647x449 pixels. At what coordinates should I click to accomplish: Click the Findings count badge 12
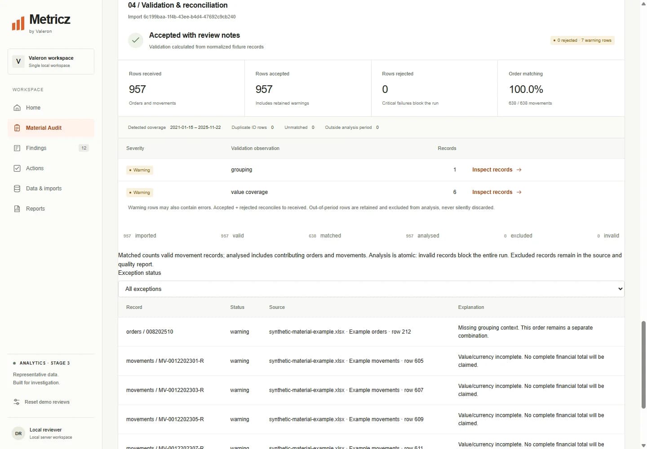[84, 148]
